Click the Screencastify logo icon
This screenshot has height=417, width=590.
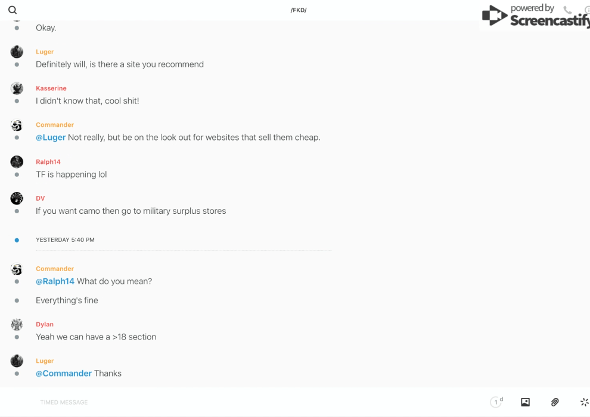click(494, 15)
